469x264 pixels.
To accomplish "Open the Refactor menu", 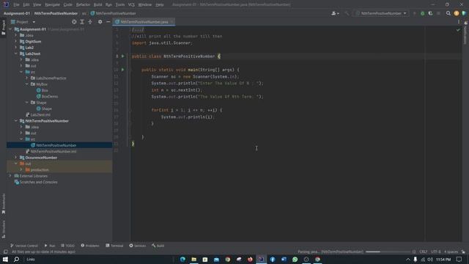I will (83, 4).
